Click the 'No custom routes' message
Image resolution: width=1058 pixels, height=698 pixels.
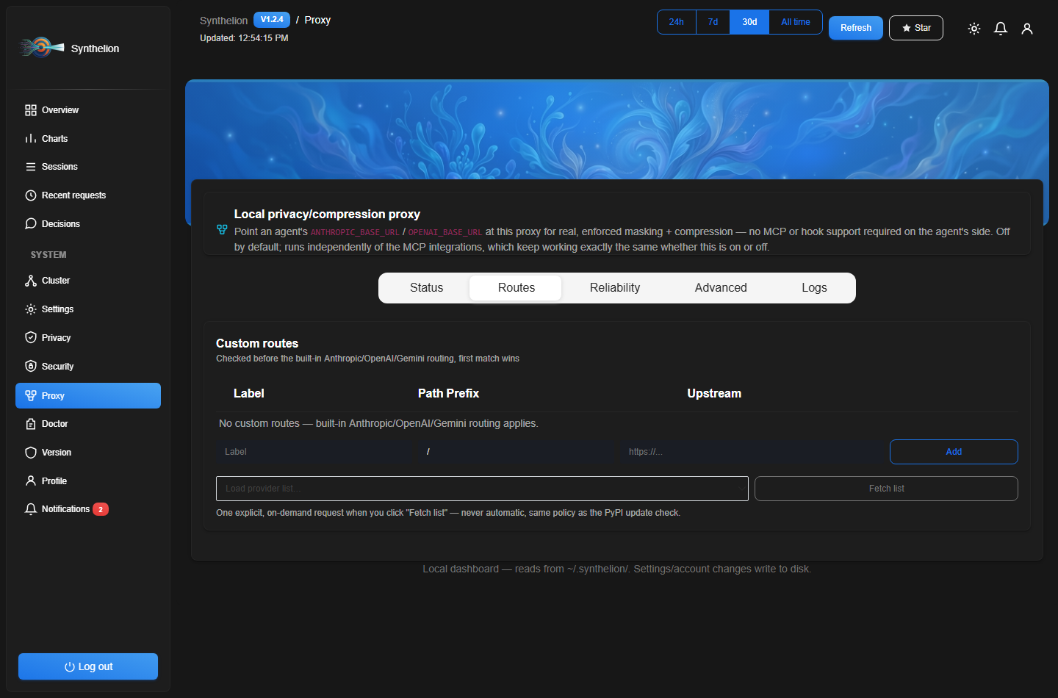coord(378,424)
